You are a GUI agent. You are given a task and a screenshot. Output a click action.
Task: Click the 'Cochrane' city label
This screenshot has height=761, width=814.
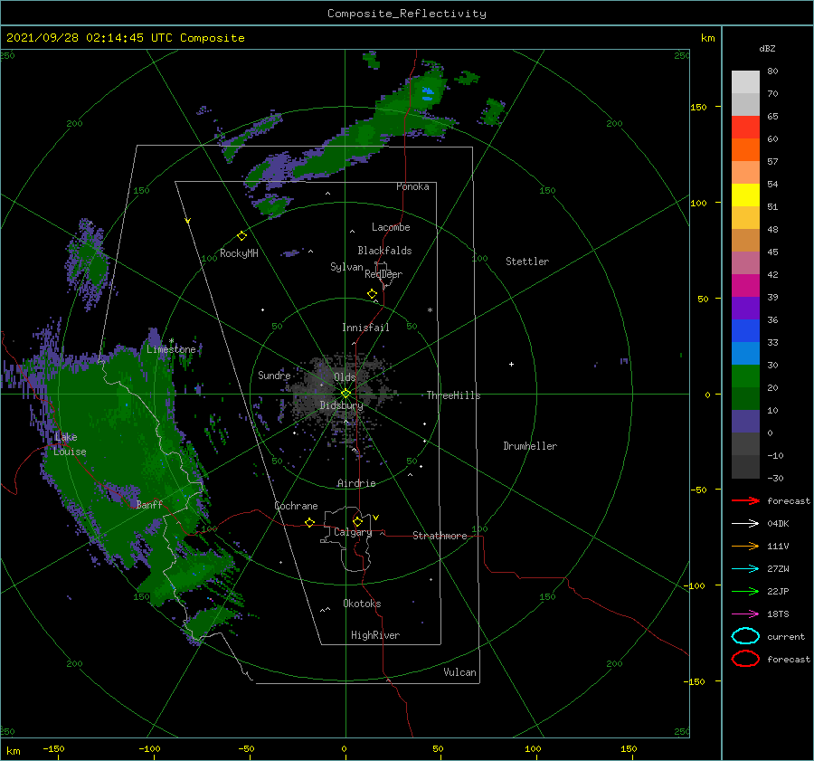[x=296, y=506]
